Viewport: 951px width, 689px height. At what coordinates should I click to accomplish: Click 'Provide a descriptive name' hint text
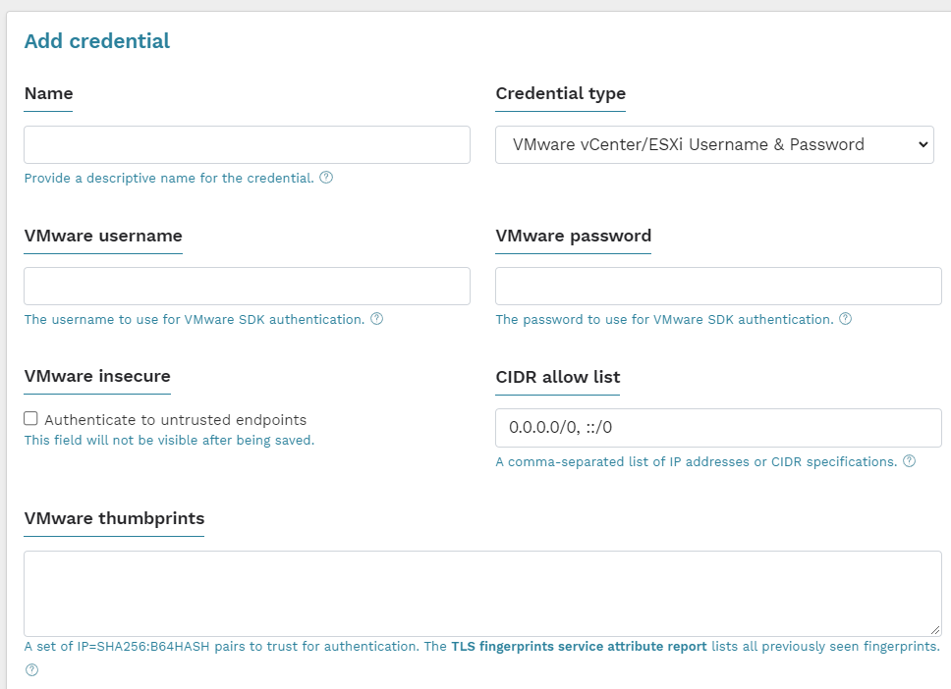coord(169,179)
